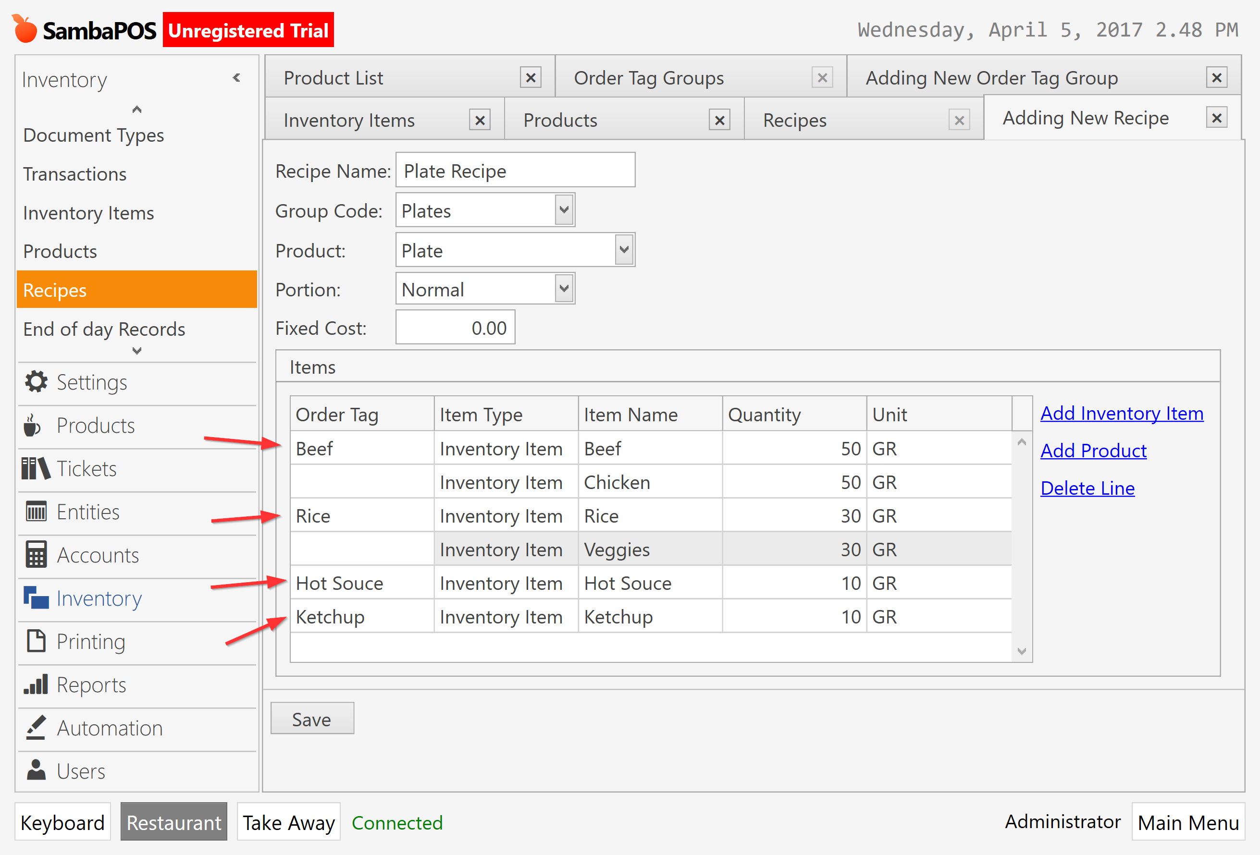Click the Users person icon
The width and height of the screenshot is (1260, 855).
37,770
